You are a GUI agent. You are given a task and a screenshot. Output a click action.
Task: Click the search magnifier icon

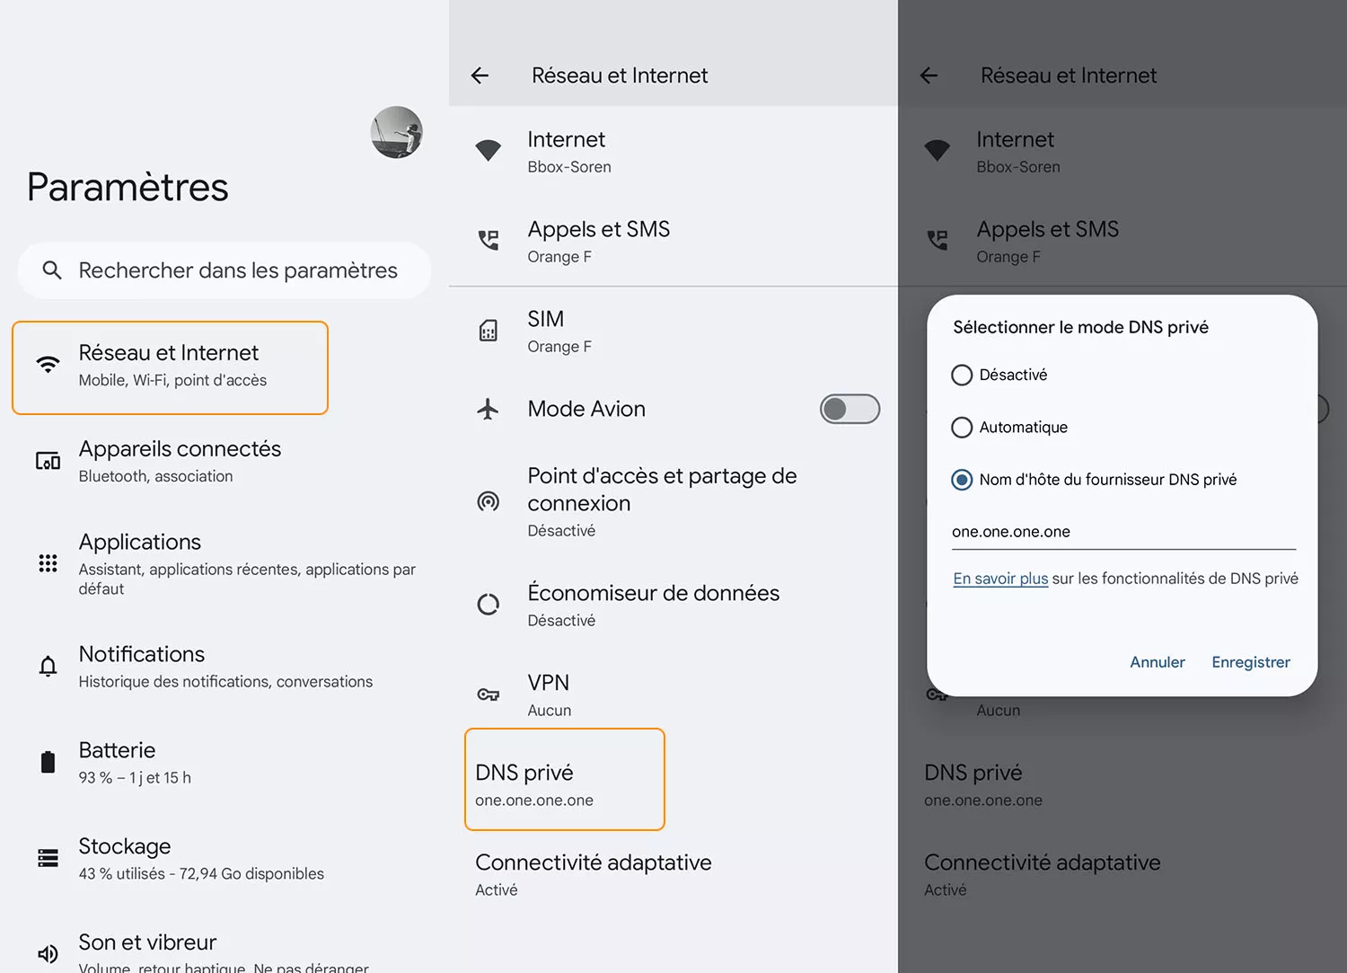coord(52,270)
